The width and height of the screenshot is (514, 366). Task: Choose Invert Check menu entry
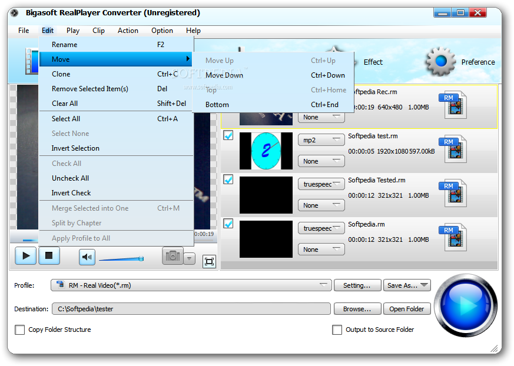(117, 193)
